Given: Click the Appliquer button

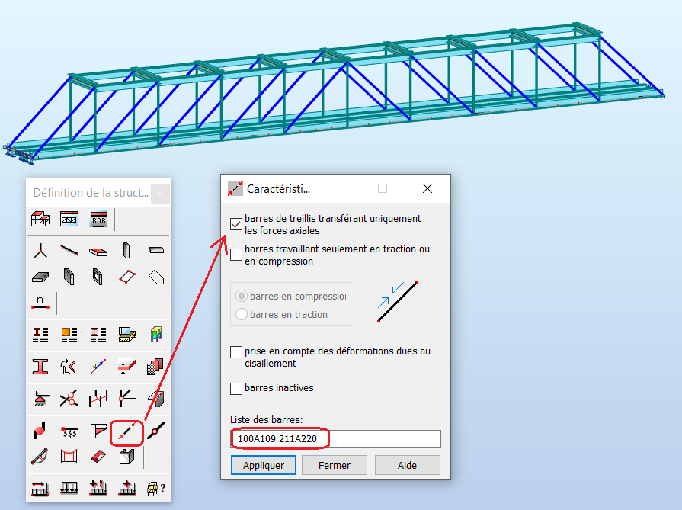Looking at the screenshot, I should pyautogui.click(x=263, y=464).
